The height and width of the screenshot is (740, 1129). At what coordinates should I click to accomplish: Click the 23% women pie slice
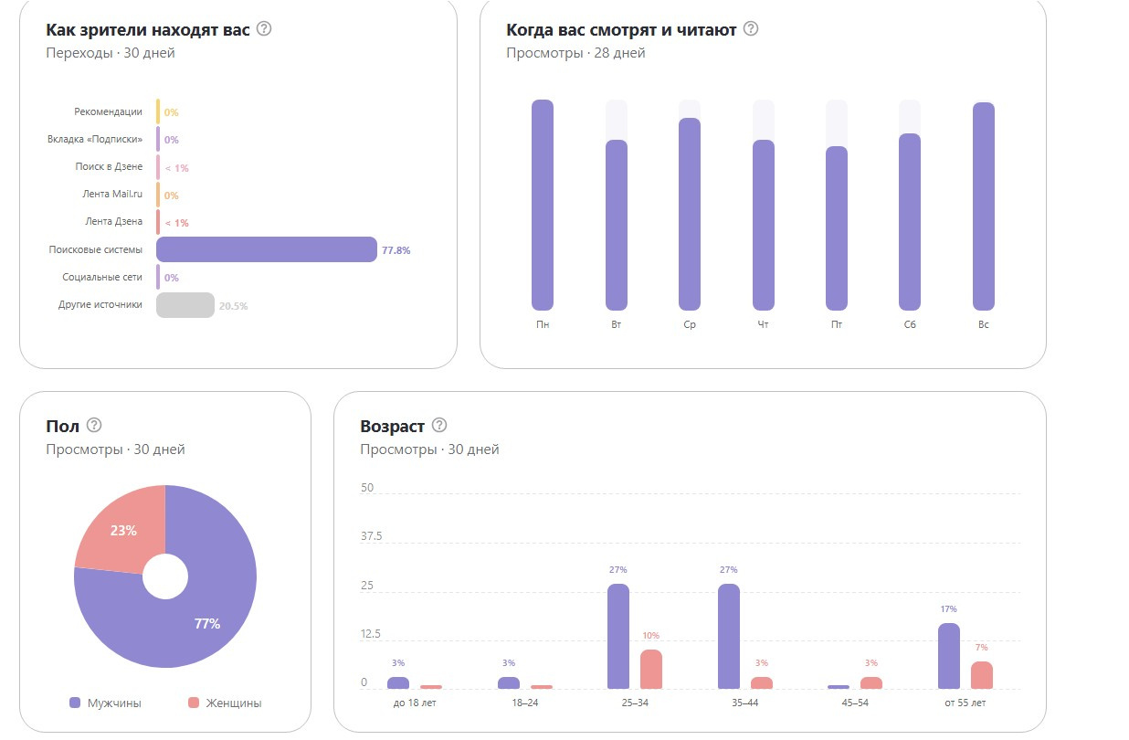(x=121, y=533)
